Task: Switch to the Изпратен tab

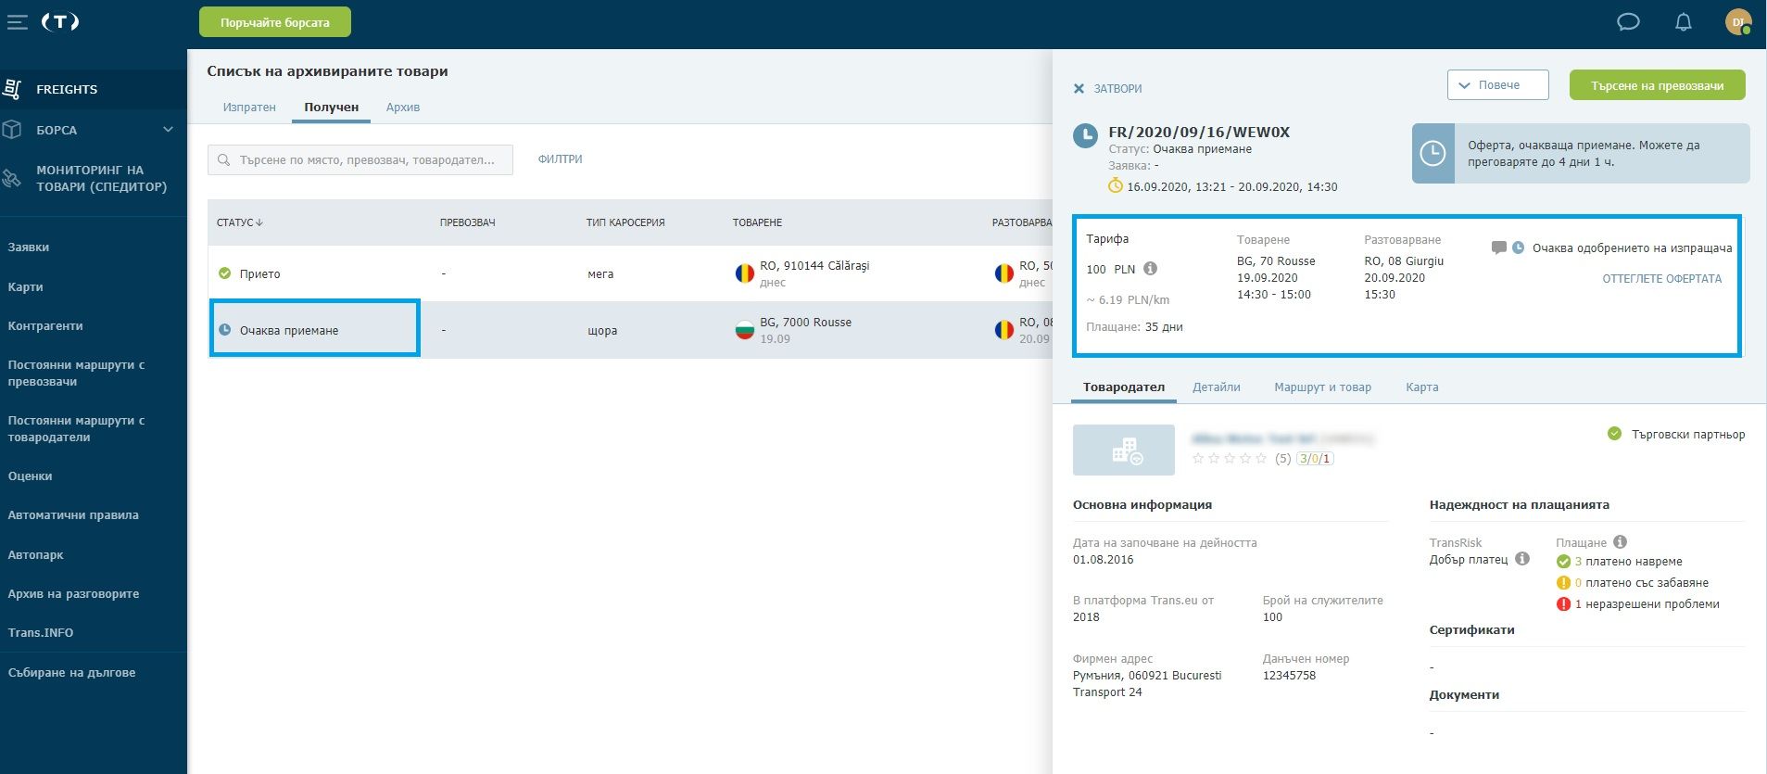Action: 249,108
